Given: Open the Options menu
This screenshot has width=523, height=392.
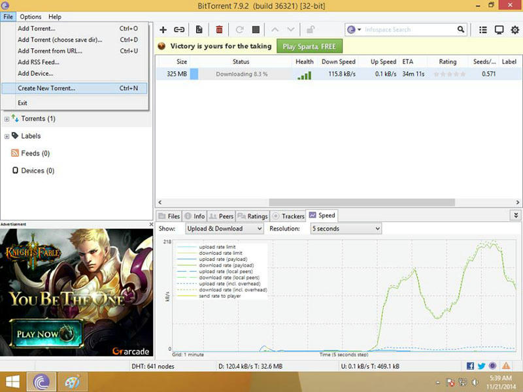Looking at the screenshot, I should click(x=30, y=17).
